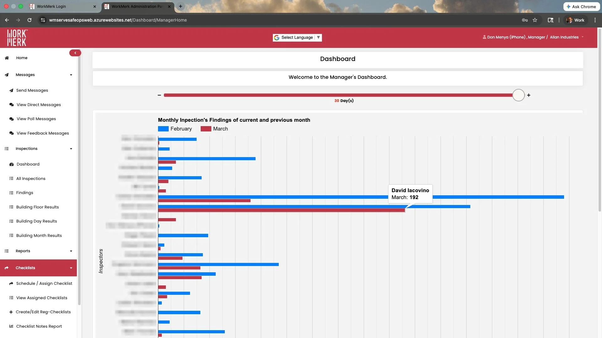Open the Select Language dropdown
The image size is (602, 338).
[297, 38]
